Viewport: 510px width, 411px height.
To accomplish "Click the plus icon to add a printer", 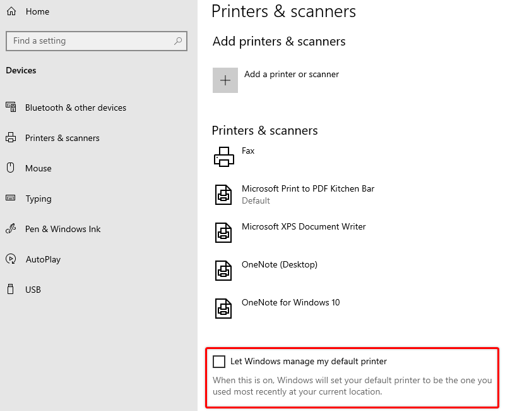I will 225,80.
